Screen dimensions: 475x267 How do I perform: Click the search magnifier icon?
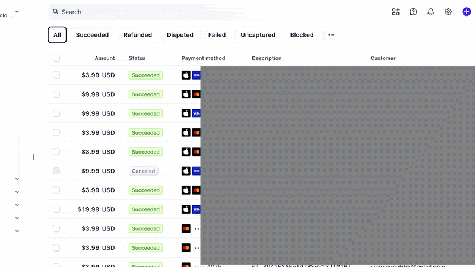(55, 11)
